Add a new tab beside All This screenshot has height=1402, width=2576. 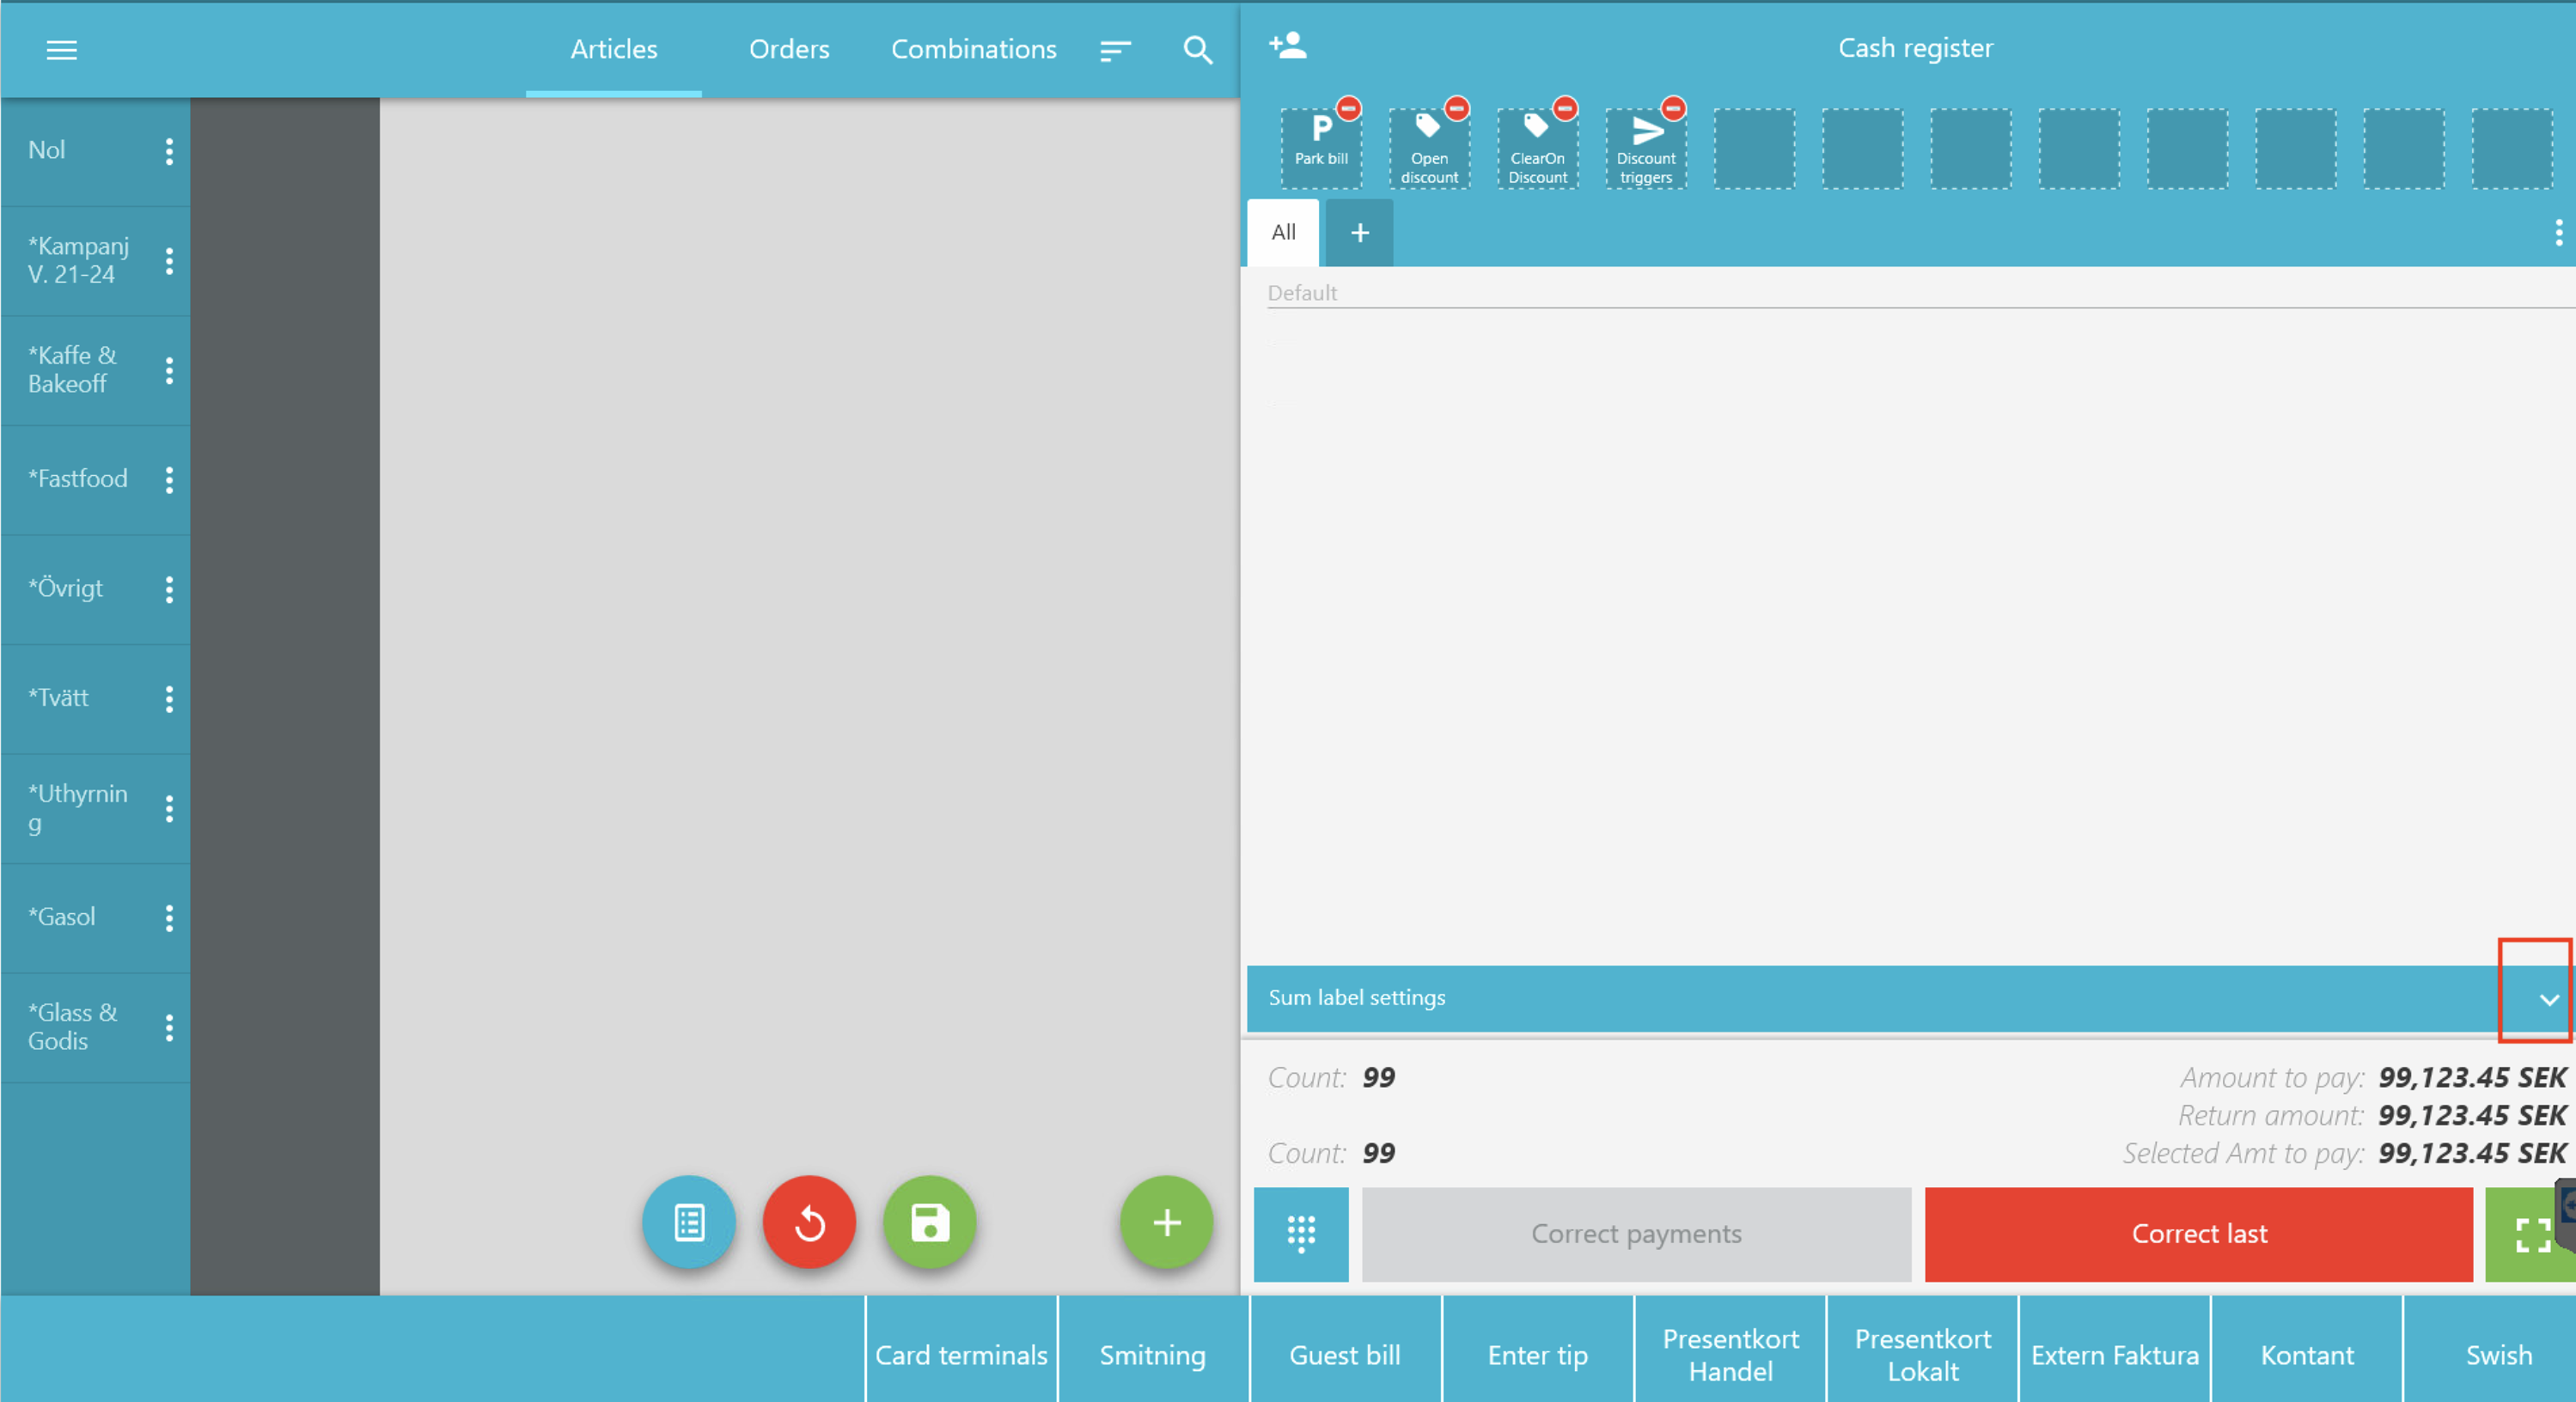[1359, 233]
